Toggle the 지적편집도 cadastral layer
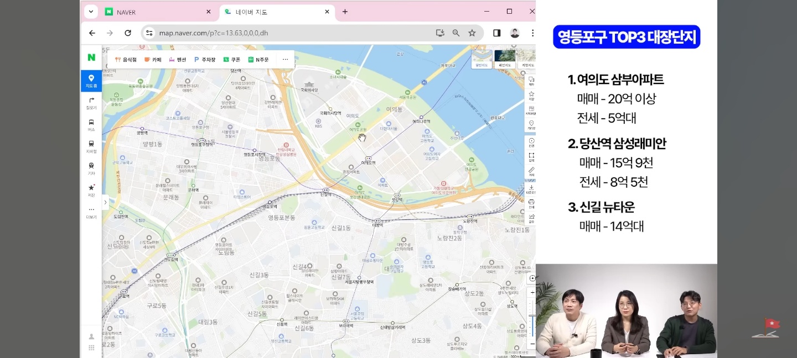This screenshot has height=358, width=797. tap(531, 110)
